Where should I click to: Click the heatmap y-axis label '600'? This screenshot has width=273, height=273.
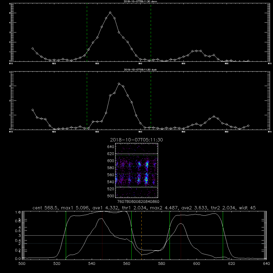[111, 161]
